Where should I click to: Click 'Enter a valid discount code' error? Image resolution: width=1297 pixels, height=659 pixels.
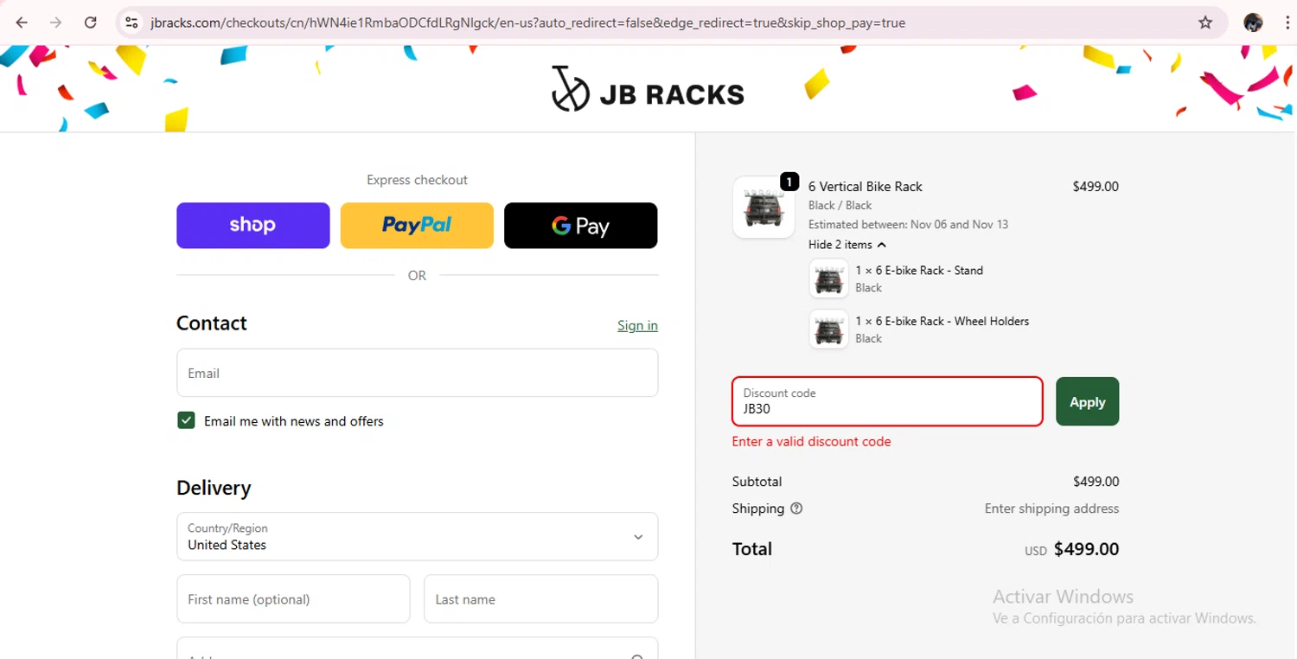811,441
